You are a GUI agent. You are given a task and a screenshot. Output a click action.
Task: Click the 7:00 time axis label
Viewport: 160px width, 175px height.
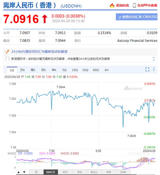[x=51, y=151]
